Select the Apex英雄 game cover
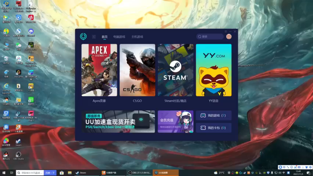The height and width of the screenshot is (176, 313). click(x=99, y=70)
